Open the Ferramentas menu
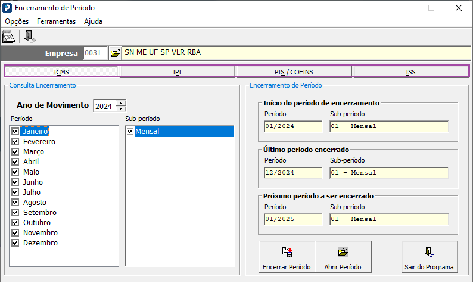Screen dimensions: 473x283 57,21
